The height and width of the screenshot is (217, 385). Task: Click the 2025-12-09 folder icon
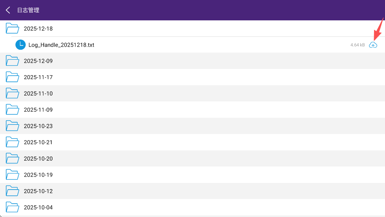coord(13,61)
